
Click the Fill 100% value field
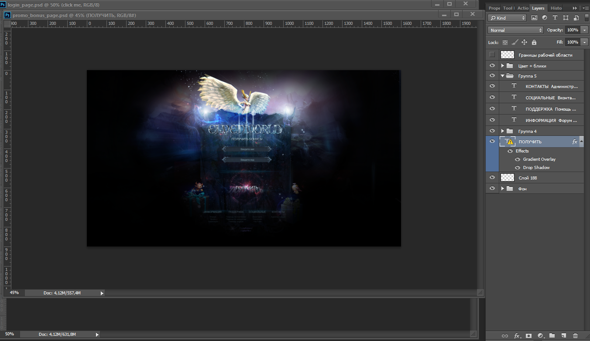pos(573,42)
